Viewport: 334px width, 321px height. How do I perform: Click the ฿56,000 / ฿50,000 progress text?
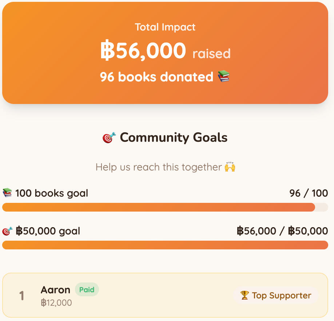click(x=282, y=231)
